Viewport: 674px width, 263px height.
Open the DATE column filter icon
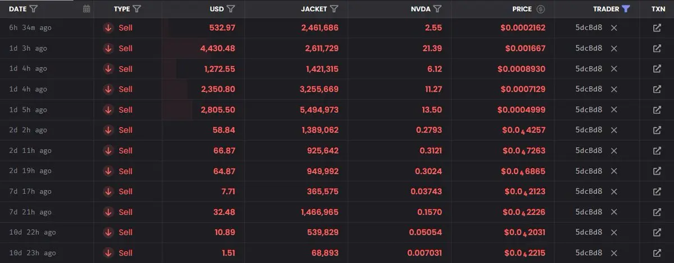(33, 9)
